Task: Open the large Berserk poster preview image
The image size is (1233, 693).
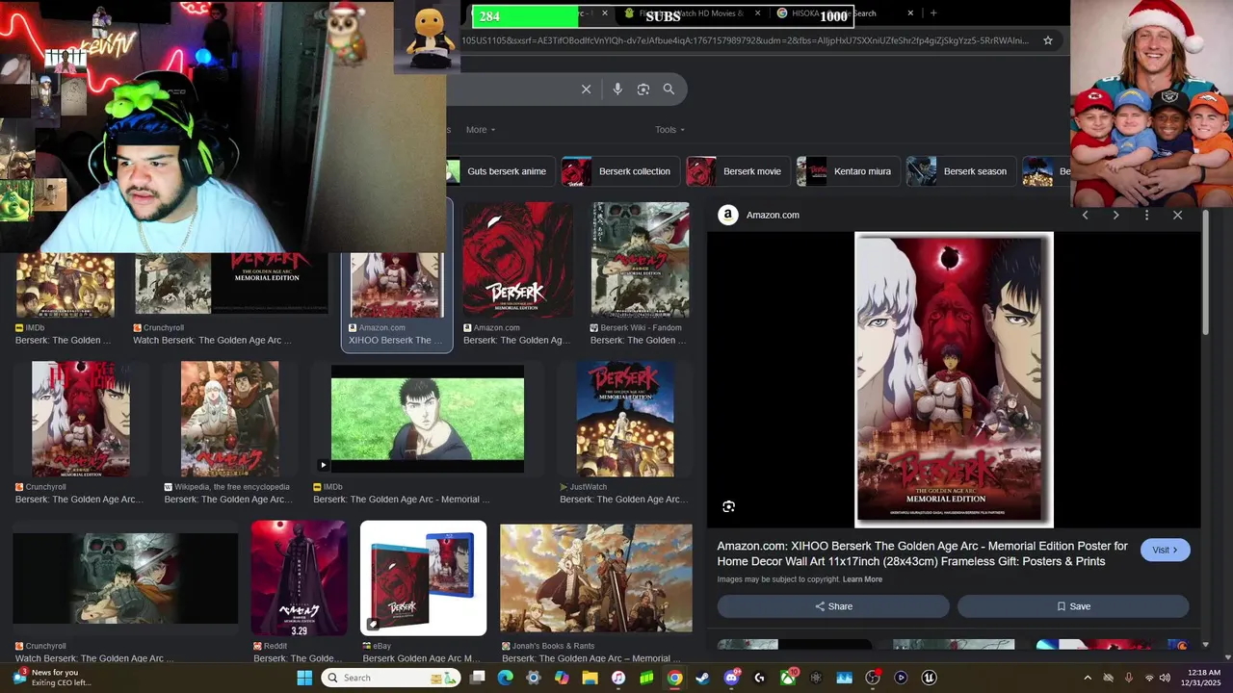Action: (954, 379)
